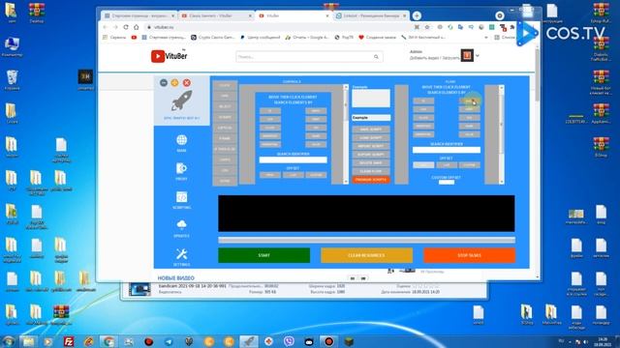The image size is (620, 348).
Task: Open the PROXY section in bot sidebar
Action: click(181, 171)
